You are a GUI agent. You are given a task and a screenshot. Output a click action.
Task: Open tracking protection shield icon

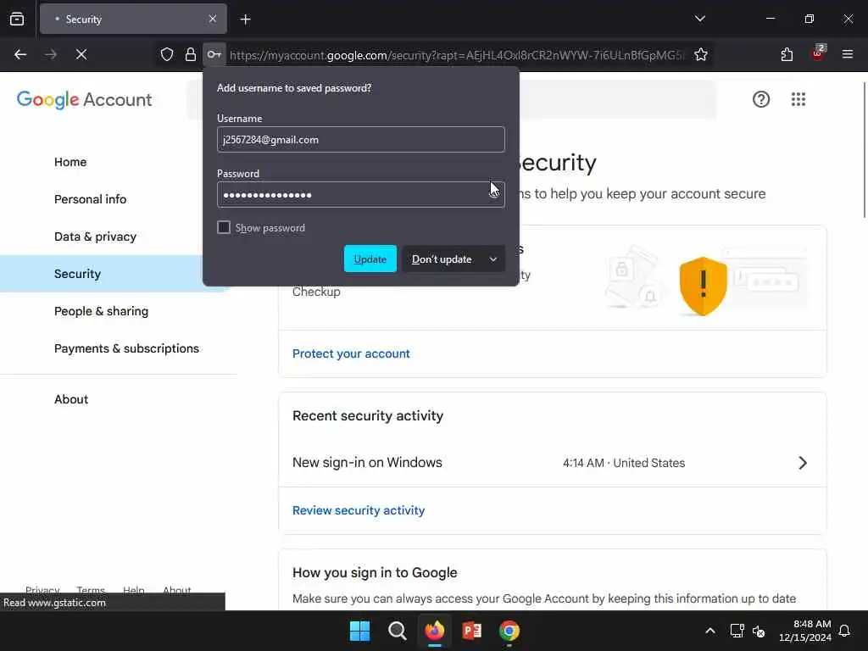[x=167, y=54]
